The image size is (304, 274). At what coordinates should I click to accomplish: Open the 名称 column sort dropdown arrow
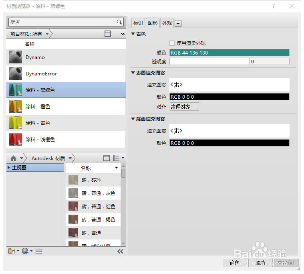(116, 168)
